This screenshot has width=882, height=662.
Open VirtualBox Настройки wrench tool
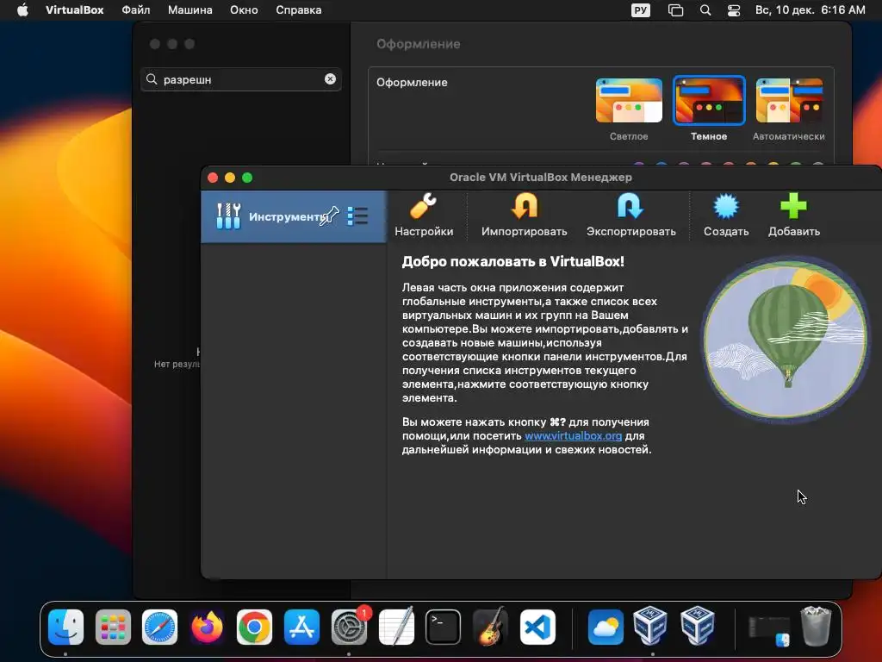coord(424,215)
